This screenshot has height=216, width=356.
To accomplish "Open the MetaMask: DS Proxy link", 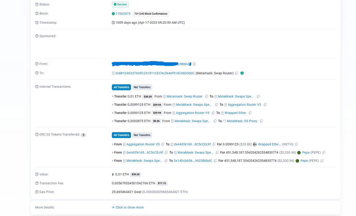I will click(242, 121).
